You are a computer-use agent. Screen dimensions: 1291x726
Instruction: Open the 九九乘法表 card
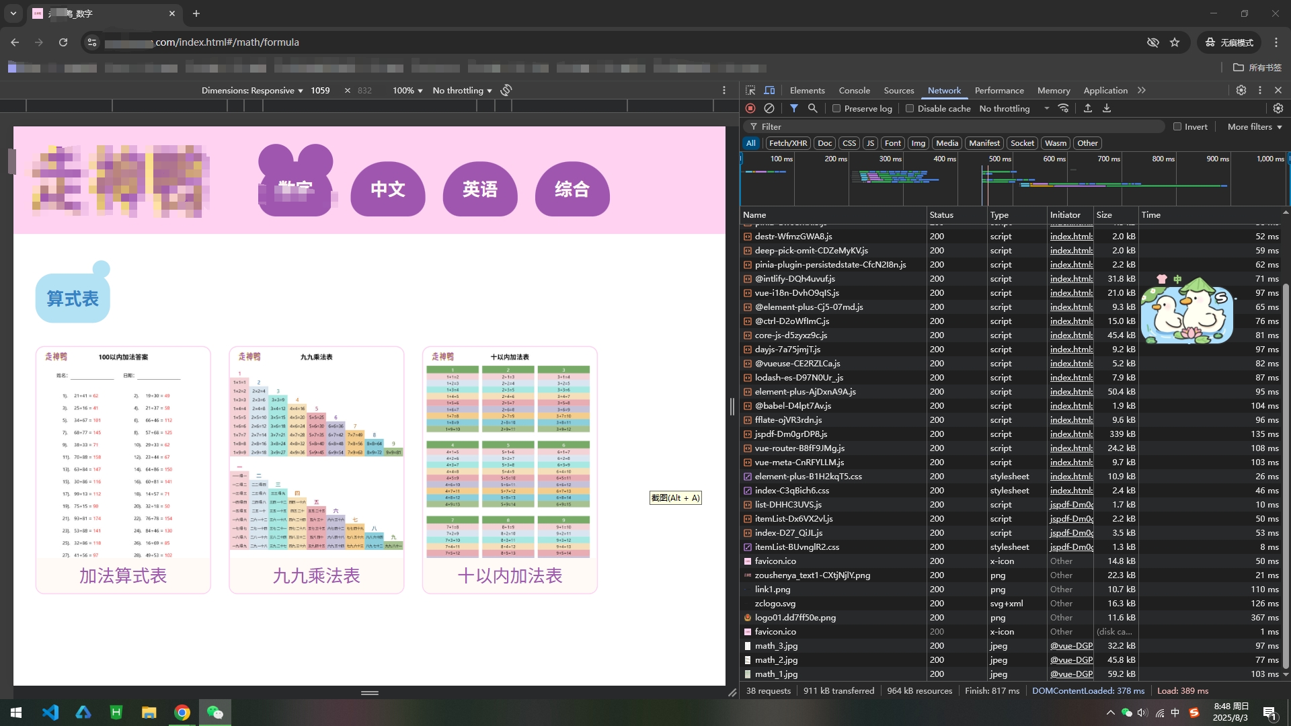tap(317, 470)
